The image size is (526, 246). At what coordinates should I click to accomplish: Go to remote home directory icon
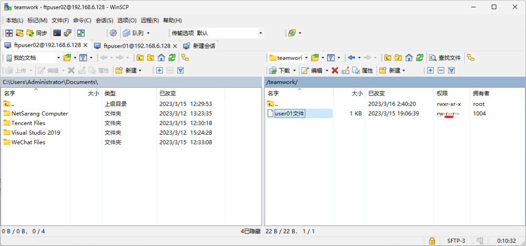(x=409, y=58)
